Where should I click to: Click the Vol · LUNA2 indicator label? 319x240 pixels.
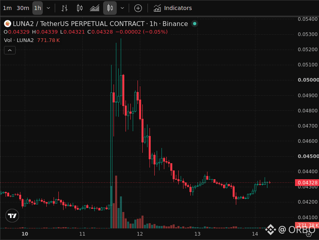[x=19, y=40]
